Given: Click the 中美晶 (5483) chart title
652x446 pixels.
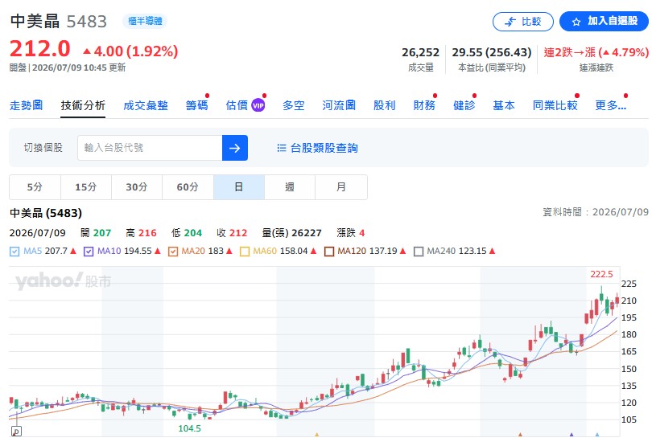Looking at the screenshot, I should pyautogui.click(x=46, y=213).
